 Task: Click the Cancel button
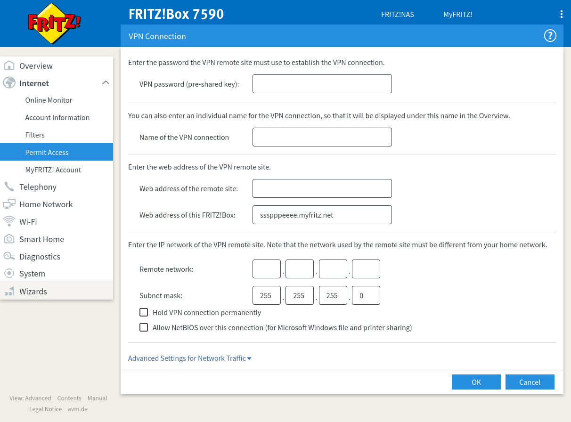(x=530, y=382)
